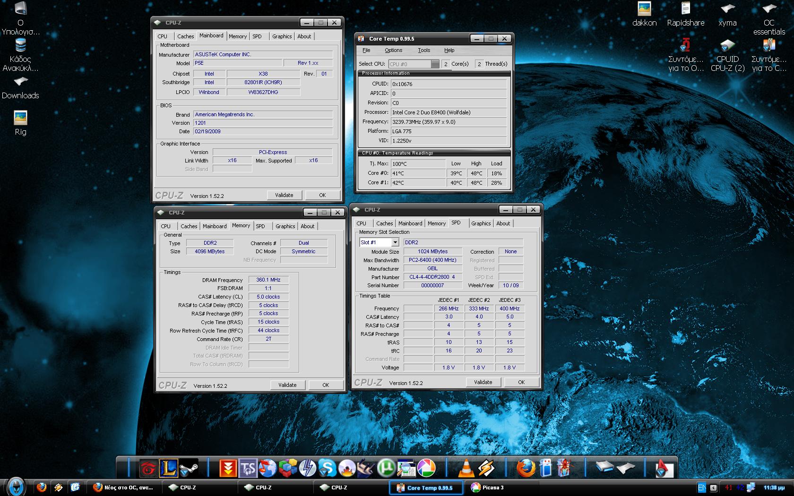The width and height of the screenshot is (794, 496).
Task: Open About tab in the Memory CPU-Z window
Action: (307, 226)
